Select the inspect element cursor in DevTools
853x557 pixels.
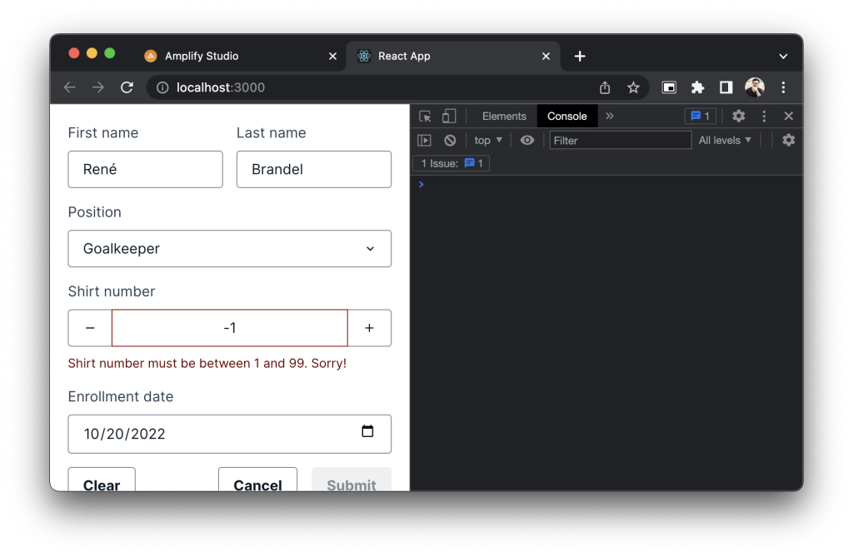point(423,116)
